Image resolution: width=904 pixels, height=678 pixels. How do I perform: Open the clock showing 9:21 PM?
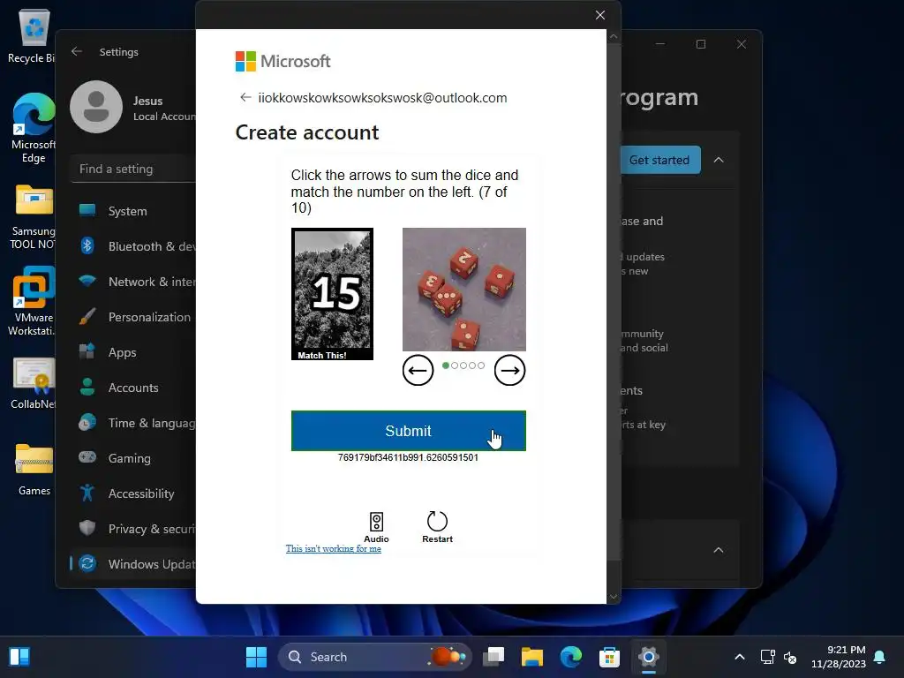(839, 657)
